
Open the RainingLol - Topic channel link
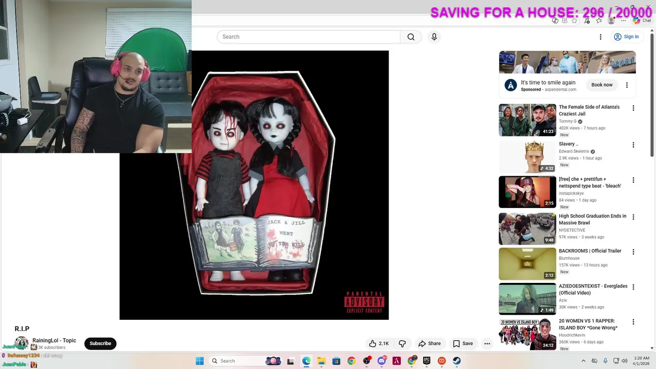coord(54,340)
